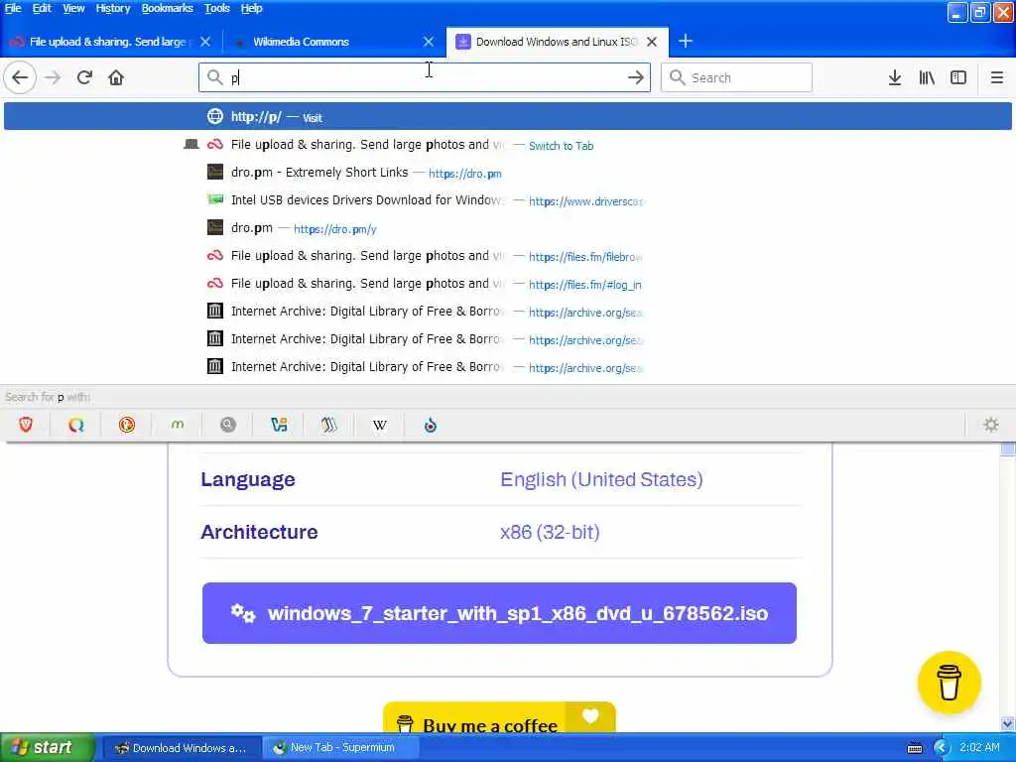
Task: Click the 2:02 AM taskbar clock
Action: click(x=979, y=748)
